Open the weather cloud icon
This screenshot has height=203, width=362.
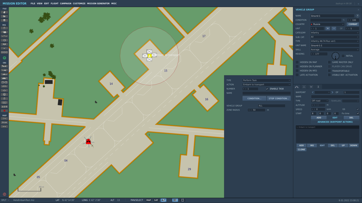tap(4, 32)
